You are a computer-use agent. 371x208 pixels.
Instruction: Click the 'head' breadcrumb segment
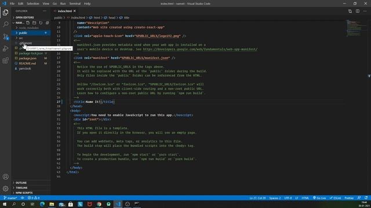coord(112,18)
